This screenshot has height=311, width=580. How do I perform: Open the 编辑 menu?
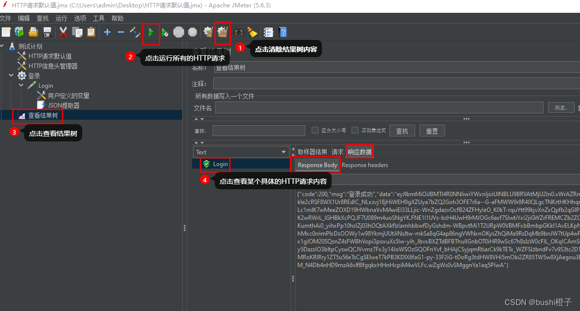pyautogui.click(x=24, y=18)
